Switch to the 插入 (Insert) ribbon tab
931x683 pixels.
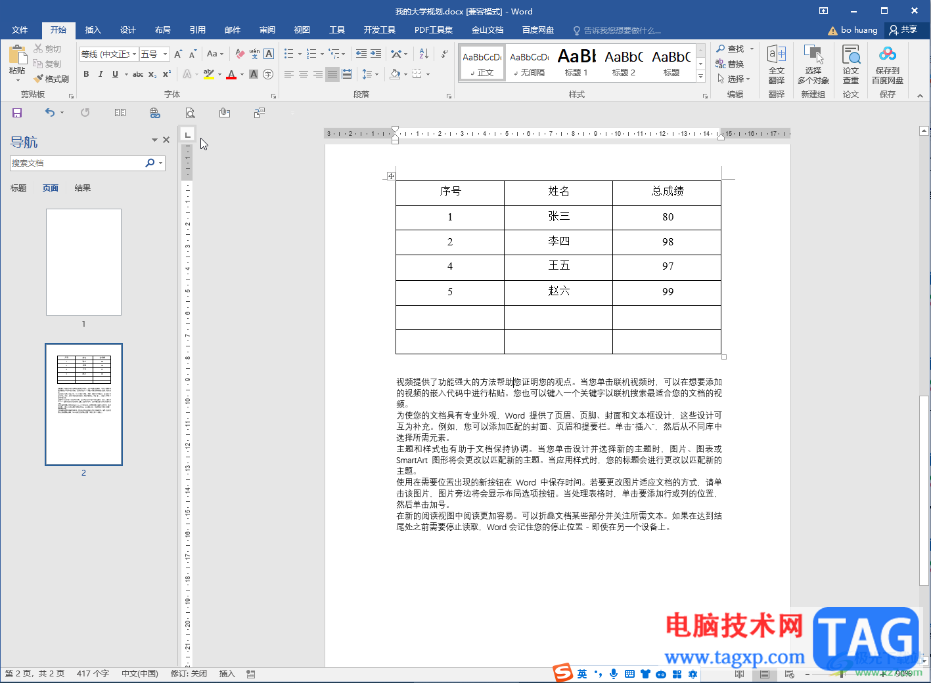93,30
